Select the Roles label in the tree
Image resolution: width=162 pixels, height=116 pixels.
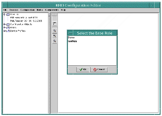pyautogui.click(x=13, y=28)
